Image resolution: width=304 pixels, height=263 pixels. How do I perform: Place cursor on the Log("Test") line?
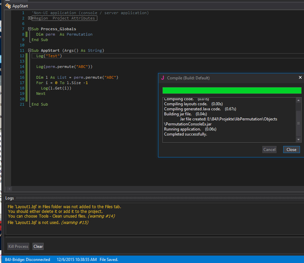coord(49,56)
